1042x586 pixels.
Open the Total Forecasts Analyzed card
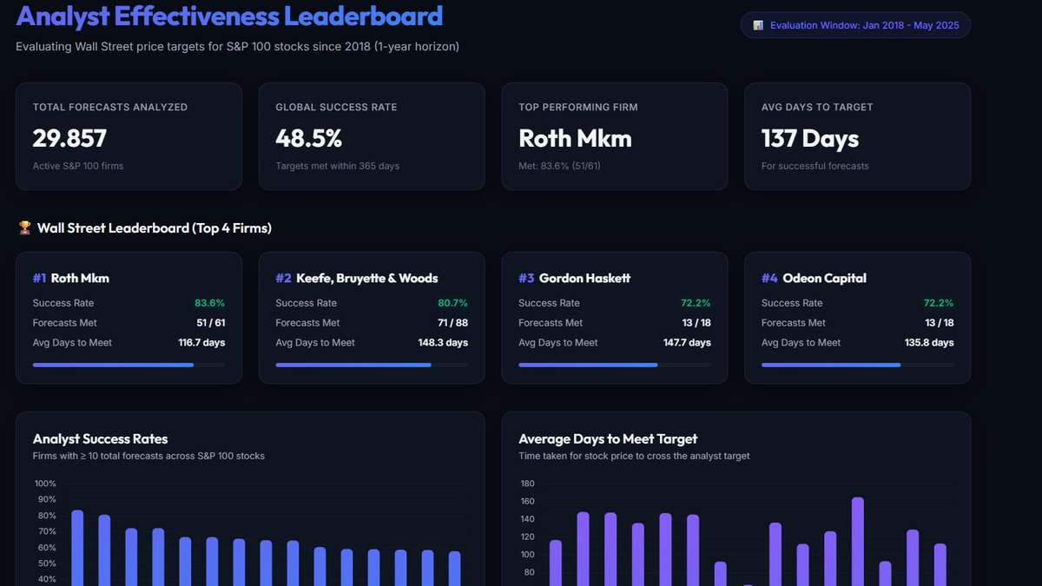pos(129,136)
